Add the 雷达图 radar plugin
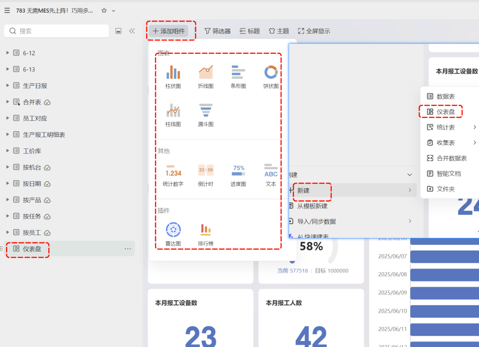The height and width of the screenshot is (347, 479). (x=173, y=234)
